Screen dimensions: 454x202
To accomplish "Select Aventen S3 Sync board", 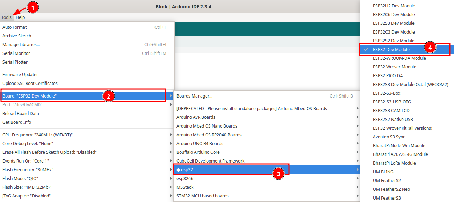I will coord(407,137).
